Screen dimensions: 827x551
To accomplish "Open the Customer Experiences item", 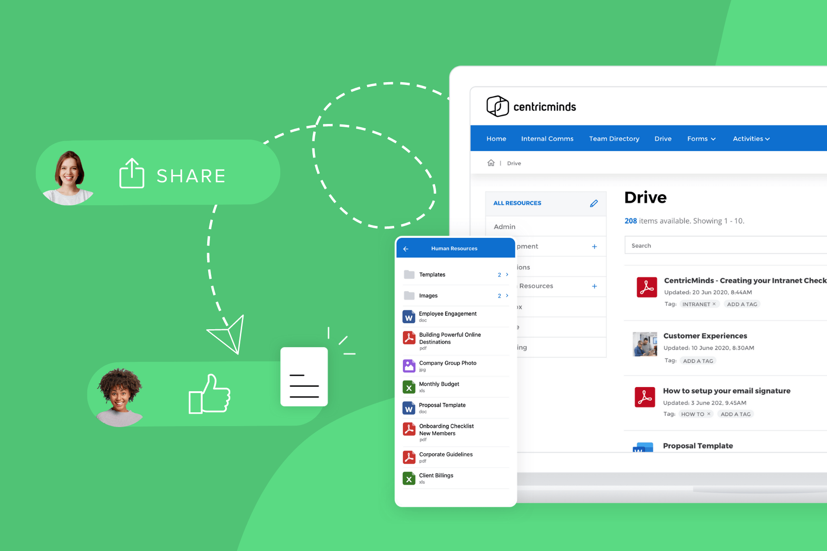I will pos(705,336).
